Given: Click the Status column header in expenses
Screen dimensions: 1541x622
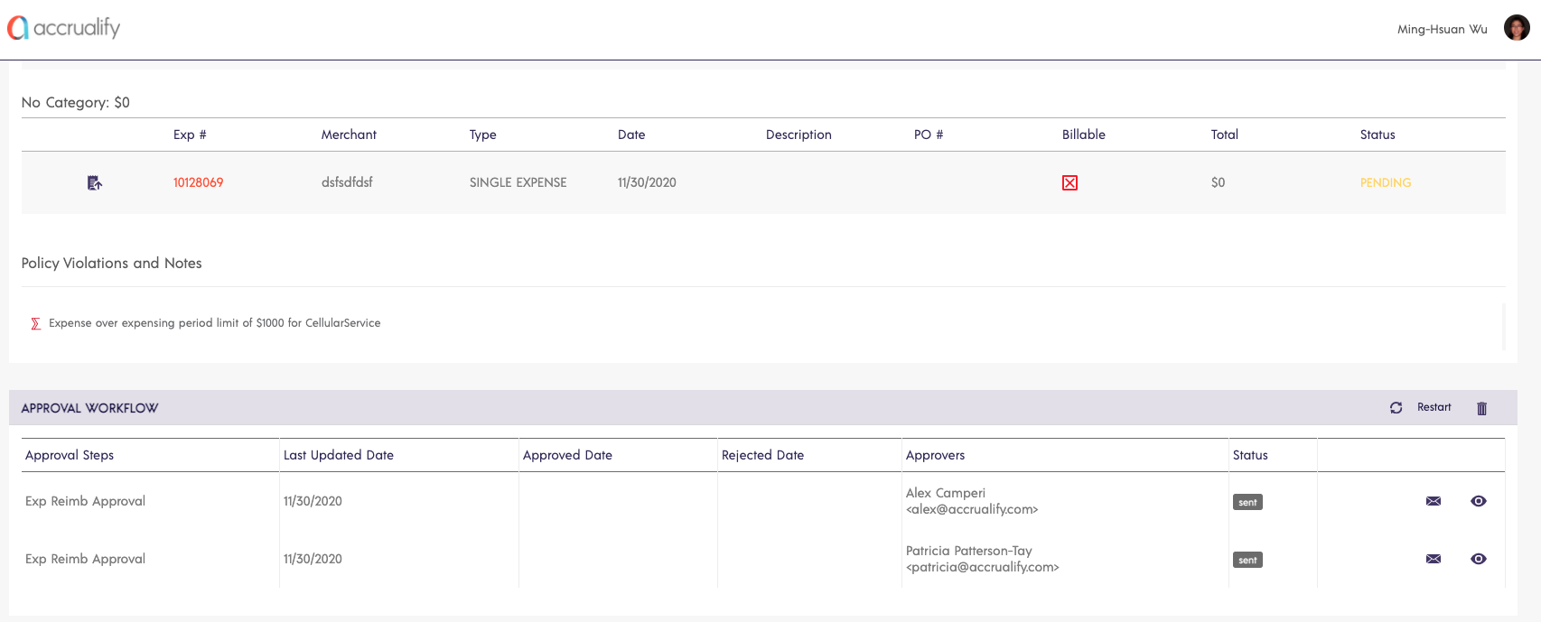Looking at the screenshot, I should coord(1377,135).
